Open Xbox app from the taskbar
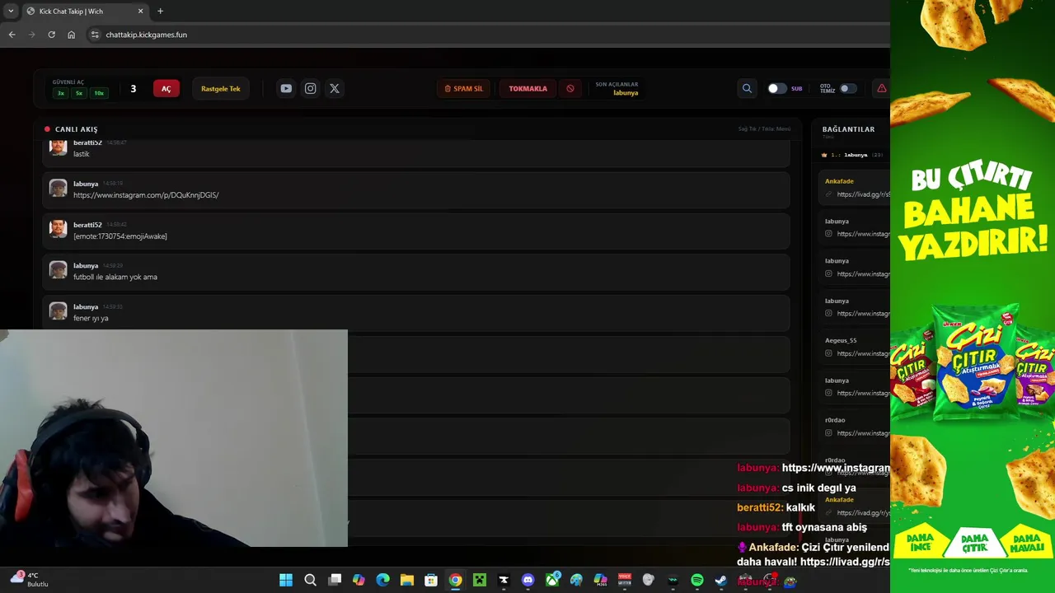This screenshot has height=593, width=1055. click(552, 580)
